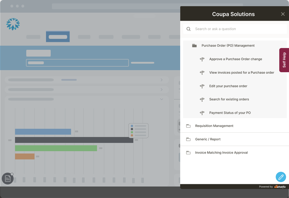The width and height of the screenshot is (289, 198).
Task: Click signpost icon beside View invoices posted
Action: (202, 72)
